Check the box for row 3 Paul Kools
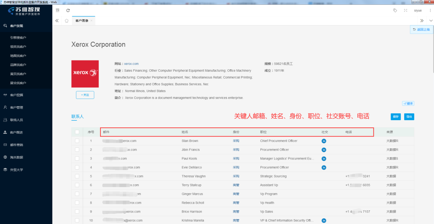The width and height of the screenshot is (434, 224). (77, 159)
